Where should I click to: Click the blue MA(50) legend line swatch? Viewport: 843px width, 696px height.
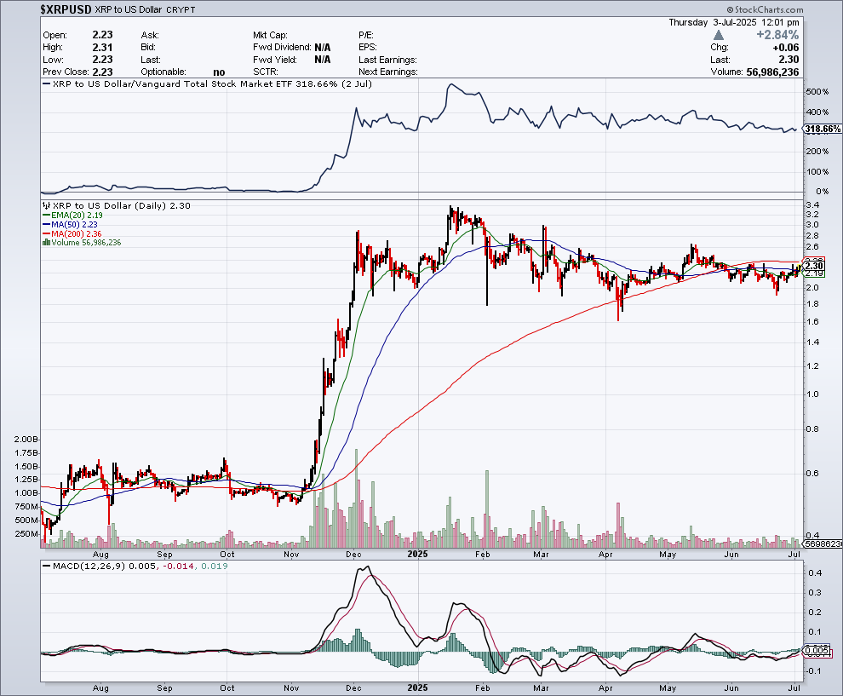point(47,224)
